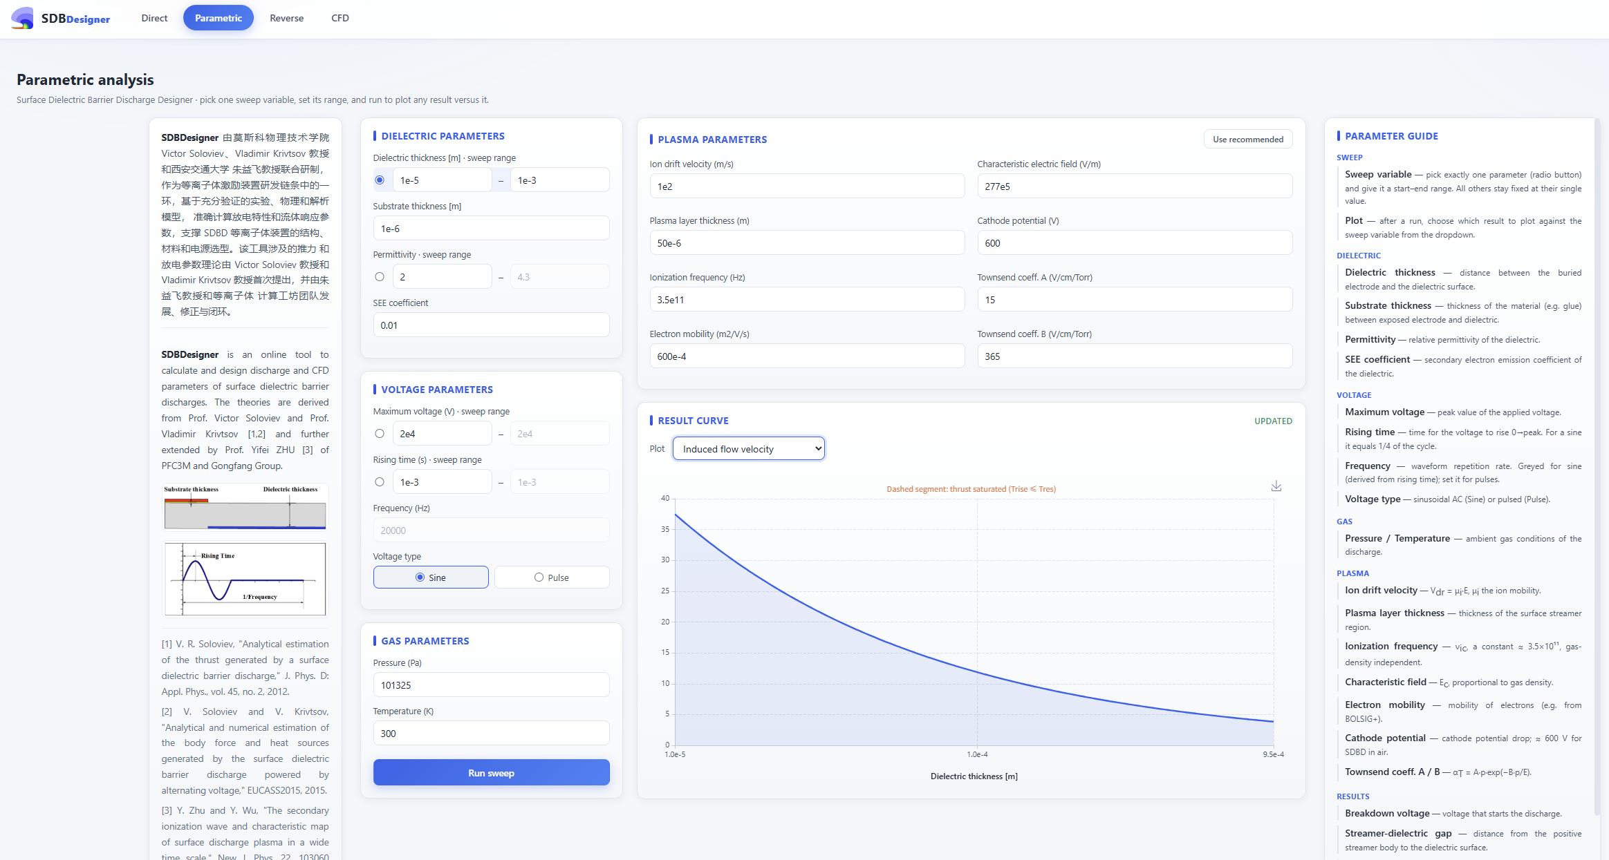Click Use recommended plasma parameters

click(1248, 140)
